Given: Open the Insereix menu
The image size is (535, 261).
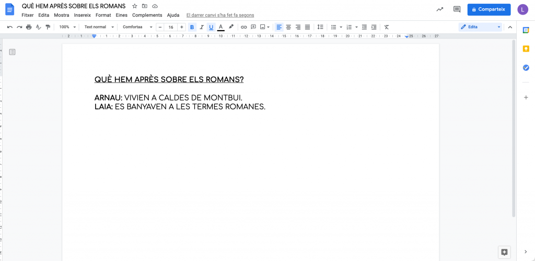Looking at the screenshot, I should coord(82,15).
